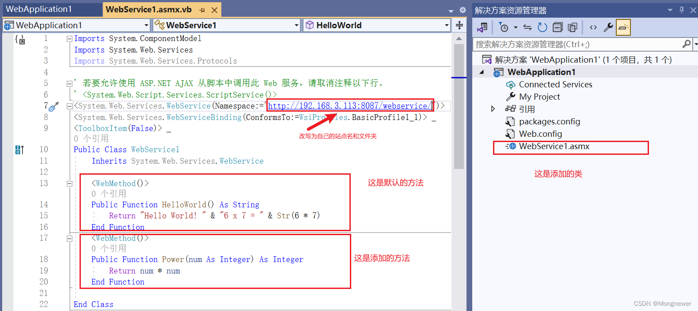Image resolution: width=698 pixels, height=311 pixels.
Task: Click the WebService1.asmx globe icon
Action: tap(511, 146)
